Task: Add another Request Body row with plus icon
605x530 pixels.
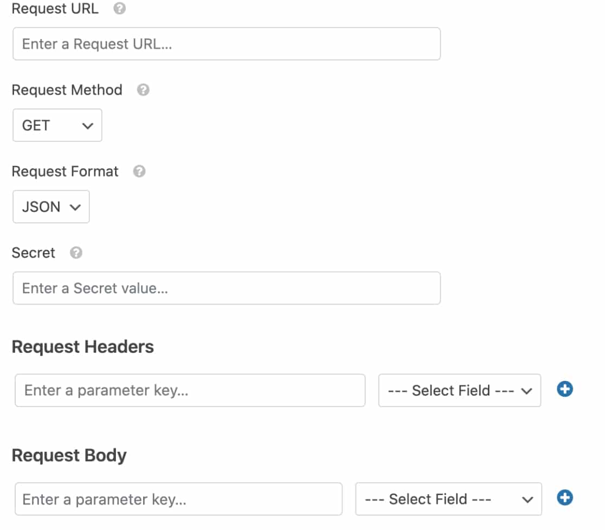Action: 564,497
